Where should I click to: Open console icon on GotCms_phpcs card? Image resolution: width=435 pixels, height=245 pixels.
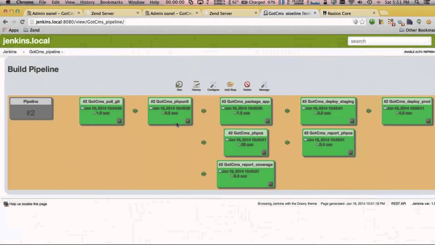pyautogui.click(x=264, y=152)
